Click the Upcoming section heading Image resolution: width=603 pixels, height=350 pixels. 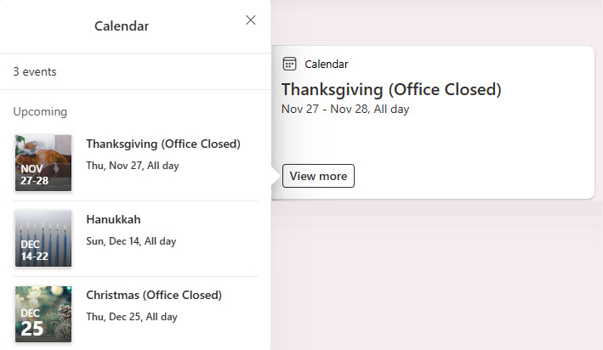coord(40,111)
